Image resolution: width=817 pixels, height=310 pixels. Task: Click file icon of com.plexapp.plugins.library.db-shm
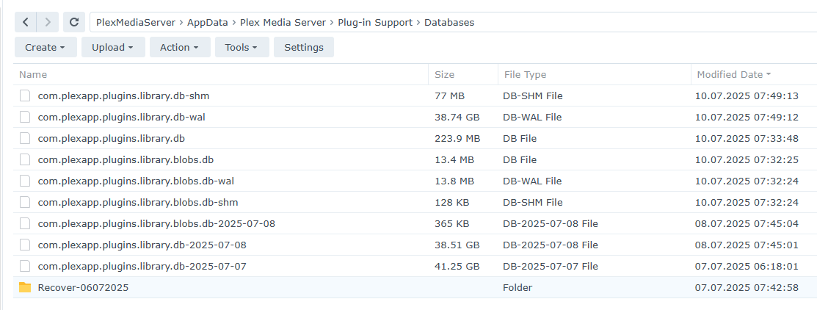coord(25,95)
